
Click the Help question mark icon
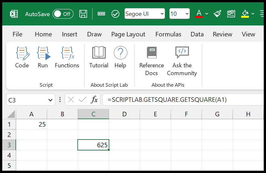click(x=121, y=53)
